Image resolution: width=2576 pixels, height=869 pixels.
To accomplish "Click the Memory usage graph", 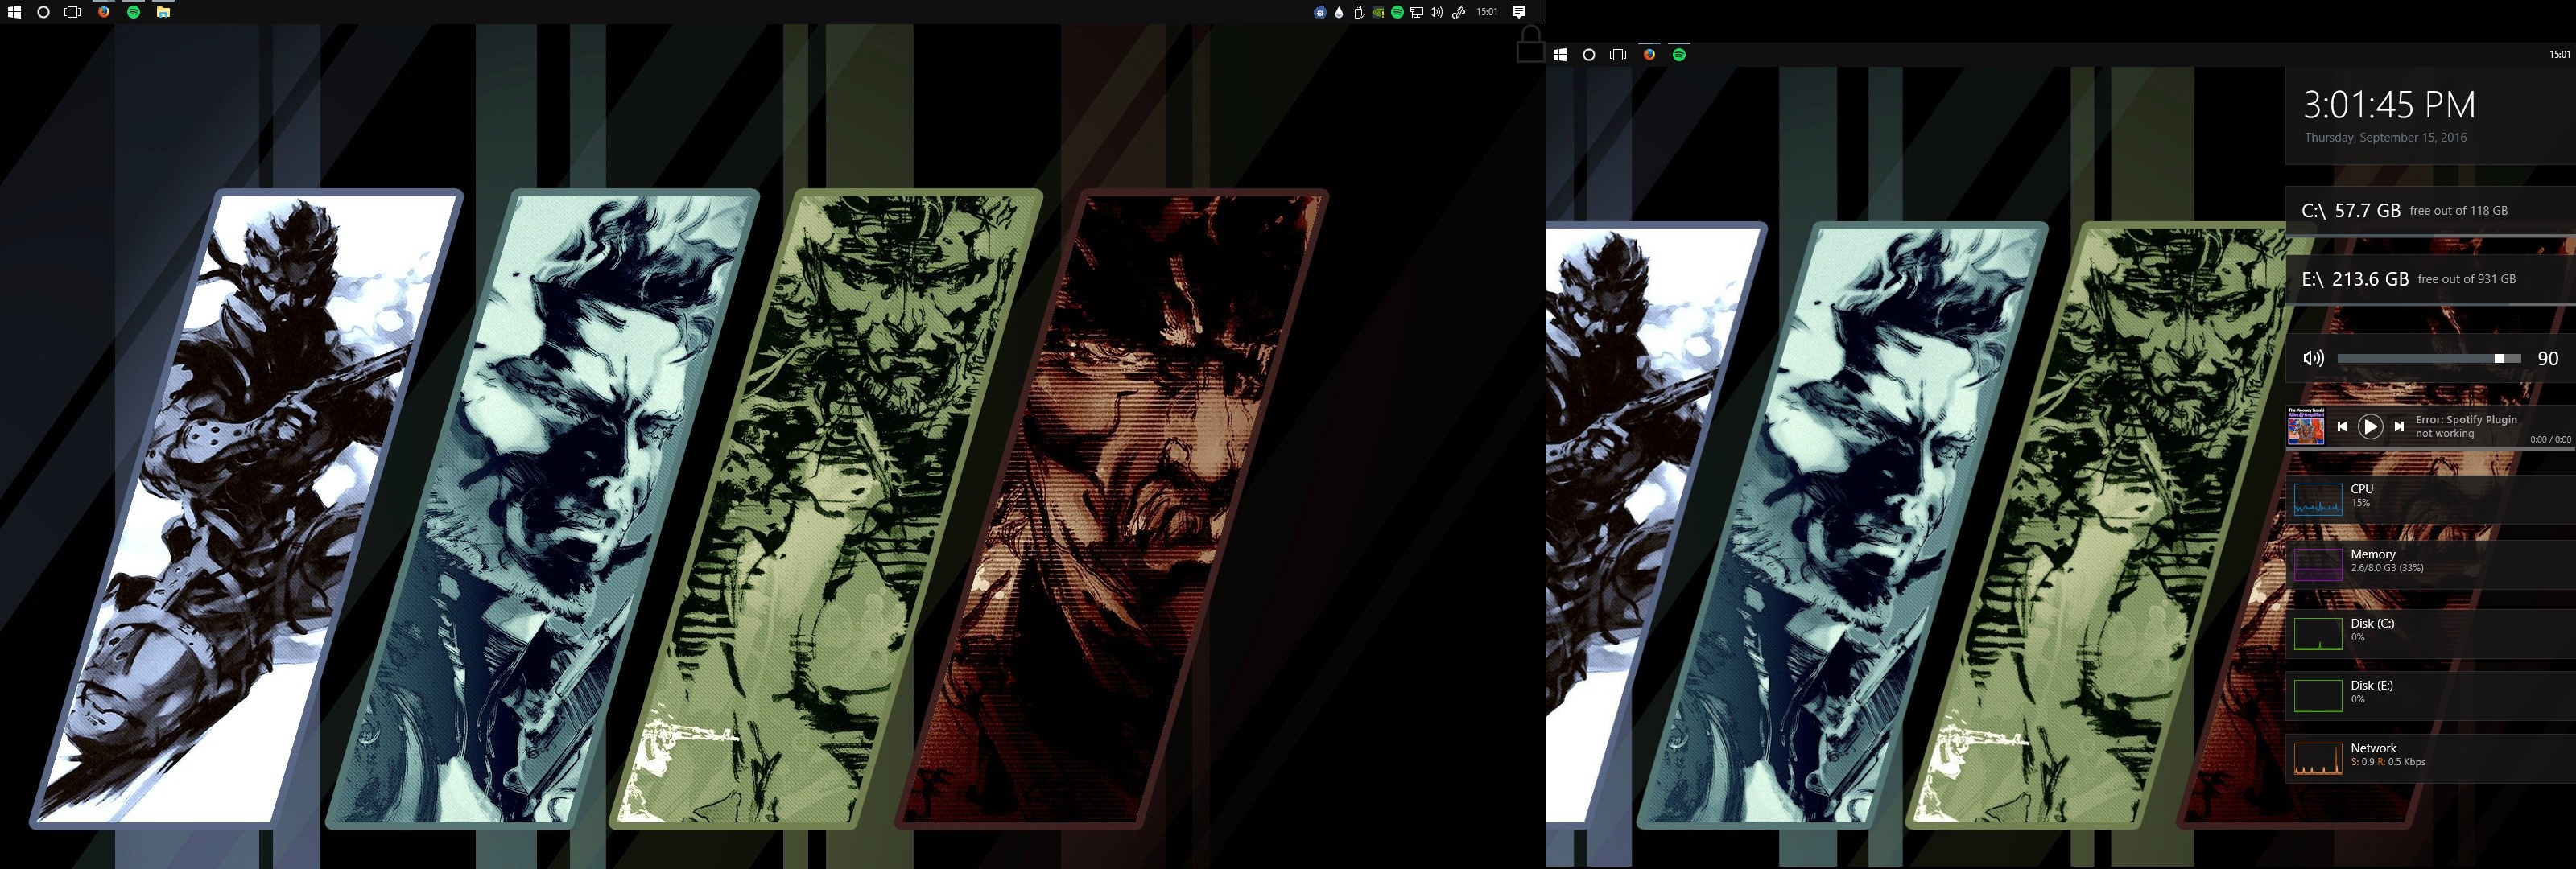I will [x=2318, y=564].
